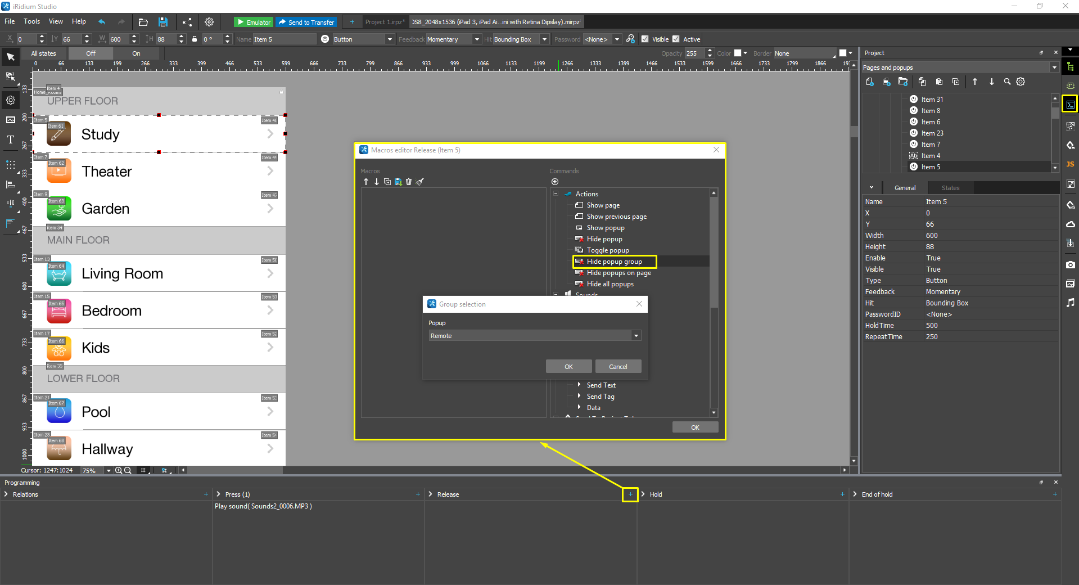This screenshot has height=585, width=1079.
Task: Click the add command plus icon
Action: (x=555, y=182)
